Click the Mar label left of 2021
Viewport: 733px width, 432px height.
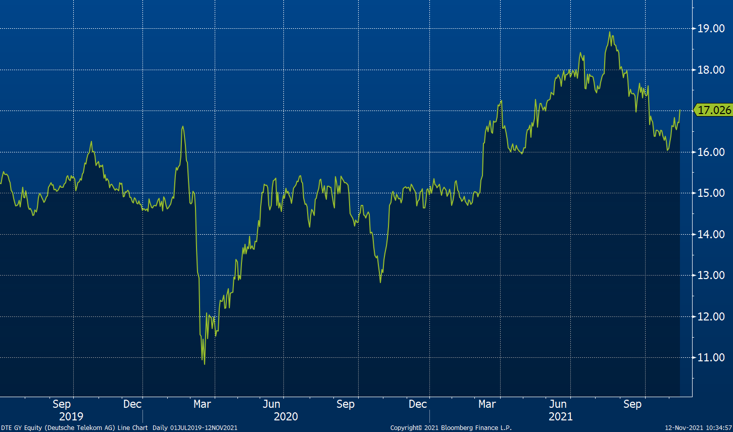click(x=487, y=404)
